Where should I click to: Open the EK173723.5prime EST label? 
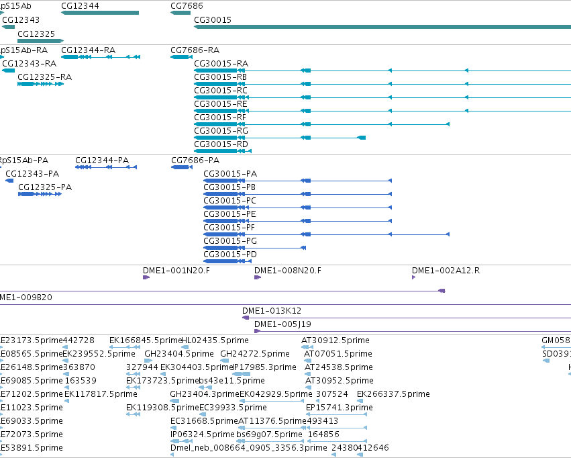(x=162, y=381)
